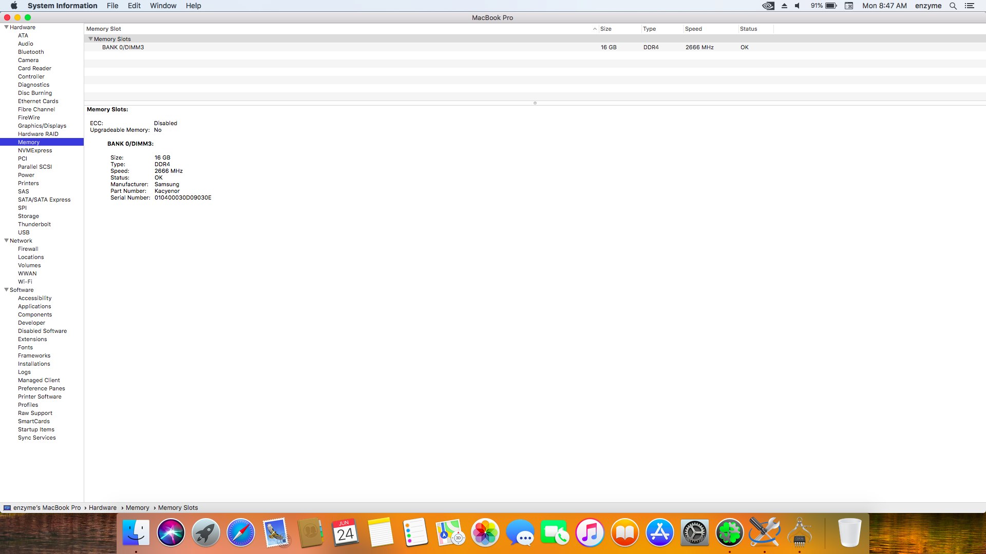
Task: Click the battery status icon
Action: tap(831, 6)
